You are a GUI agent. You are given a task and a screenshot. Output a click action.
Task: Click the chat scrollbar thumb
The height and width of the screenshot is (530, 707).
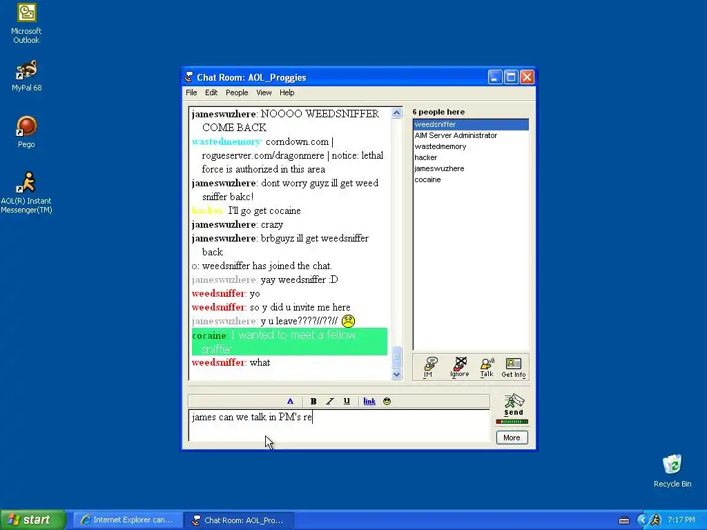[x=397, y=357]
